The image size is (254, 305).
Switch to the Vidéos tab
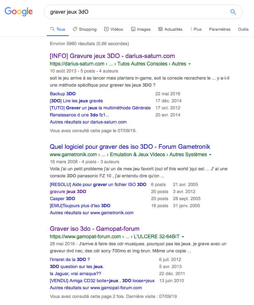click(113, 29)
